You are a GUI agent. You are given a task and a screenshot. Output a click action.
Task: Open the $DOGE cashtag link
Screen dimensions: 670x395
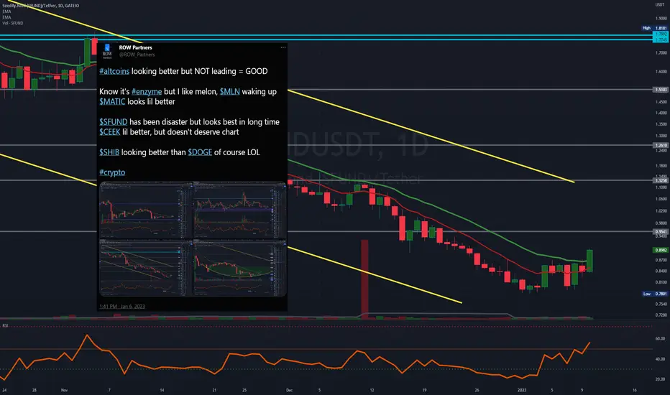(200, 152)
